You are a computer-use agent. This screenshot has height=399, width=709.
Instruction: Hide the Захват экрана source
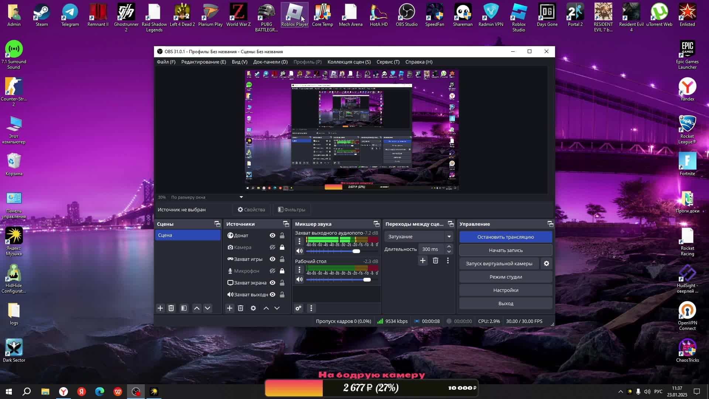273,283
